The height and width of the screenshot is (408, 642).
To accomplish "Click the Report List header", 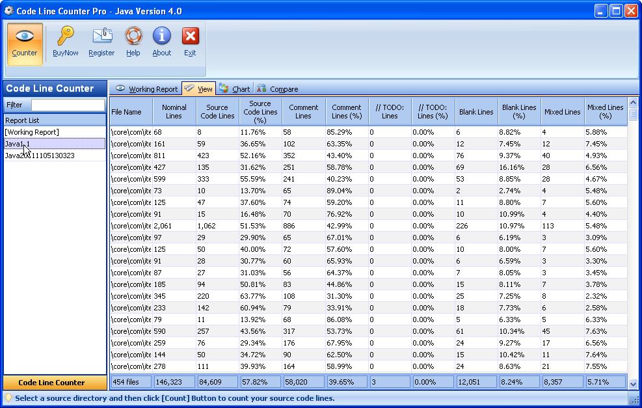I will pos(55,120).
